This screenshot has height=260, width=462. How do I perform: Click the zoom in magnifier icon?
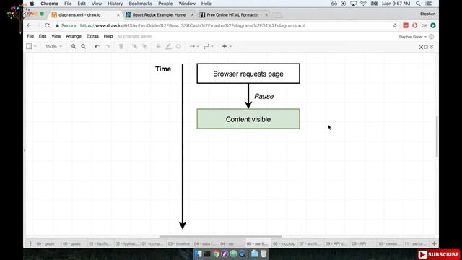[x=74, y=46]
